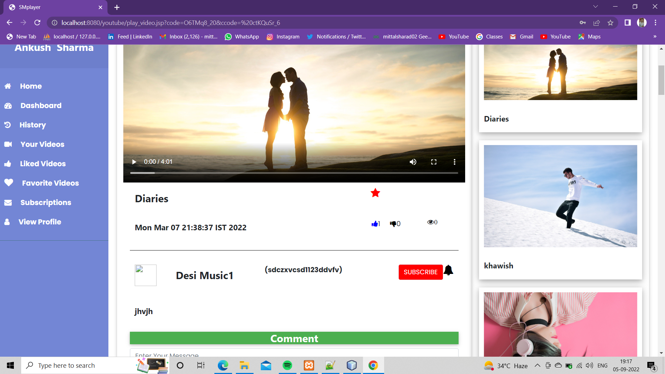This screenshot has height=374, width=665.
Task: Open the browser tab search dropdown
Action: coord(595,6)
